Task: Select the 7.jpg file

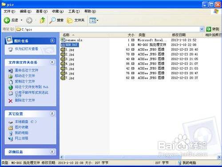Action: (x=67, y=78)
